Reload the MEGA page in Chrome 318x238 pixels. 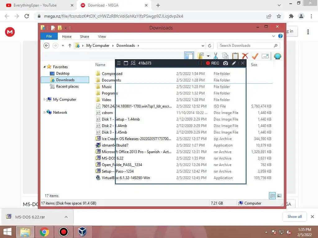click(27, 16)
